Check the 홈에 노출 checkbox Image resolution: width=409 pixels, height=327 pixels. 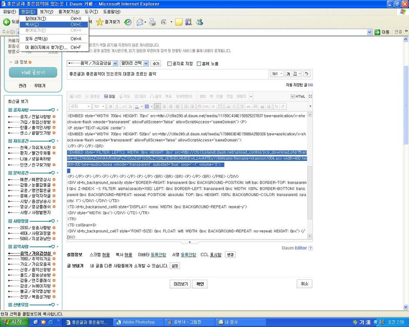coord(199,63)
